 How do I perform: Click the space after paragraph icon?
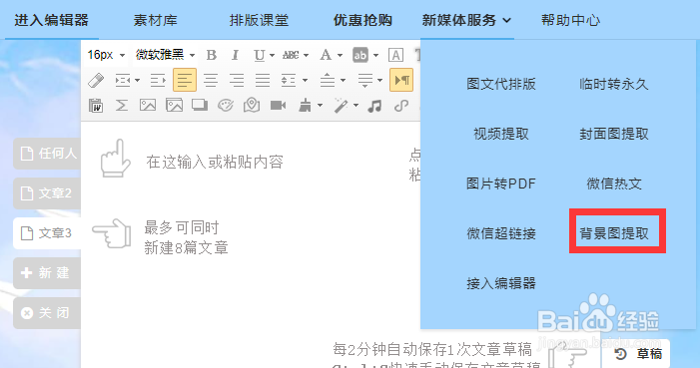click(364, 81)
